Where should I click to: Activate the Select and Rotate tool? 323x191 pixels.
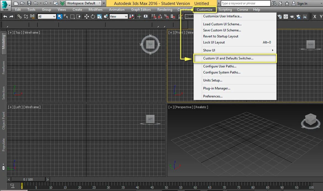coord(93,17)
